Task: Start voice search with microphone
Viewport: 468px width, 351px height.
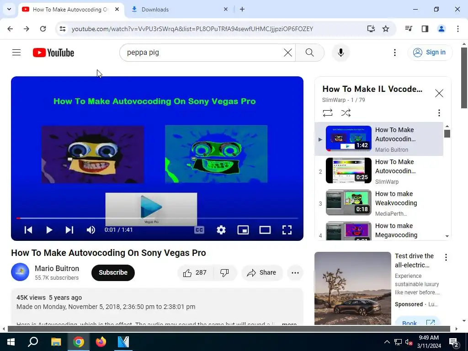Action: [x=340, y=53]
